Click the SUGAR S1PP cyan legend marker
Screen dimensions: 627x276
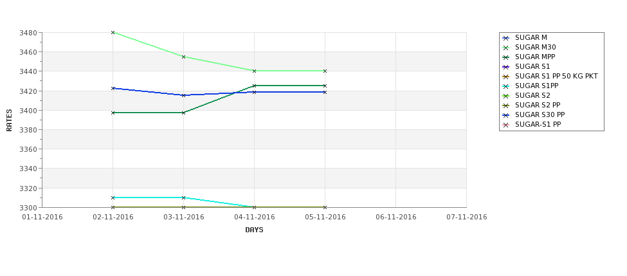506,86
